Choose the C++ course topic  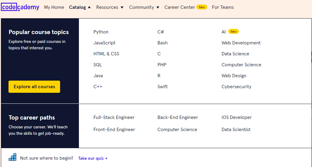click(x=98, y=87)
